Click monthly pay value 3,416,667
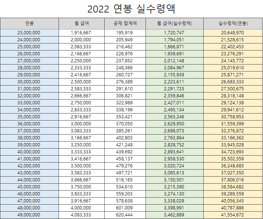This screenshot has height=219, width=263. pyautogui.click(x=81, y=159)
